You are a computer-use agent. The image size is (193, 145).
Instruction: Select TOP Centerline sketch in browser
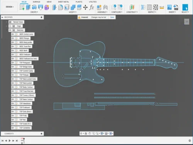coord(25,128)
